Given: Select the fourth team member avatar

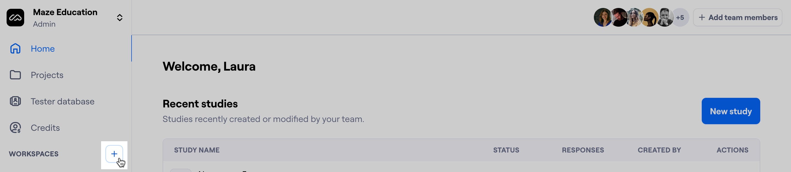Looking at the screenshot, I should (649, 18).
